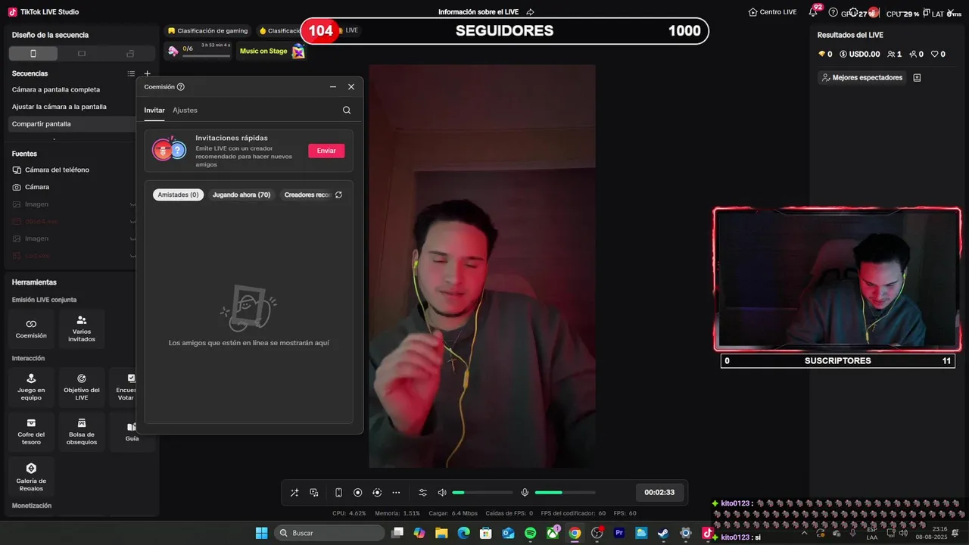The width and height of the screenshot is (969, 545).
Task: Click the taskbar Buscar search box
Action: pos(330,533)
